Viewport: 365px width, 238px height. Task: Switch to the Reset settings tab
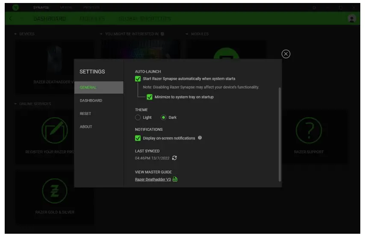[85, 114]
